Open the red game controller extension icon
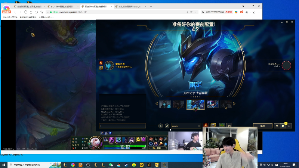 click(x=241, y=12)
